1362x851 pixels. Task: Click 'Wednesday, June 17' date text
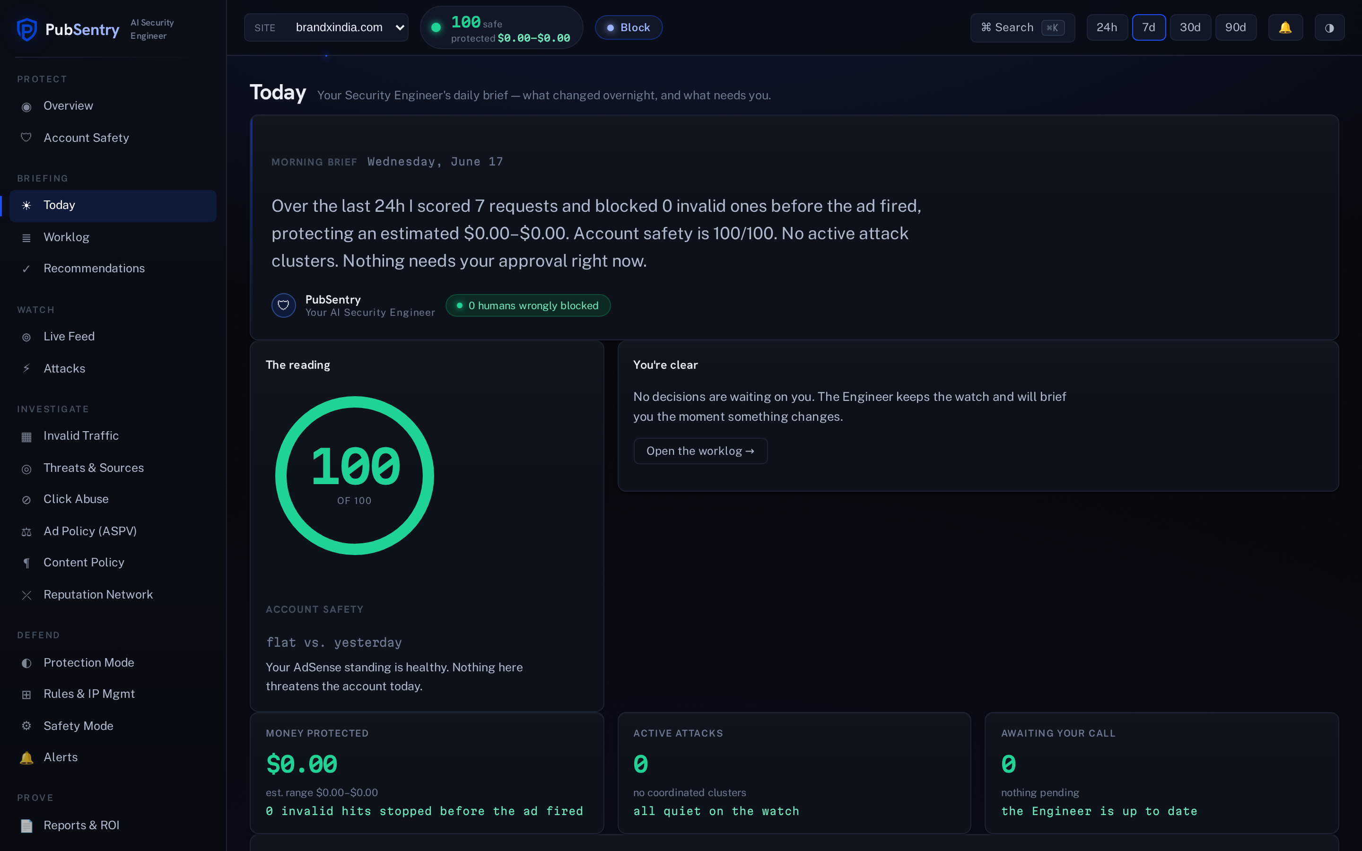click(x=435, y=162)
